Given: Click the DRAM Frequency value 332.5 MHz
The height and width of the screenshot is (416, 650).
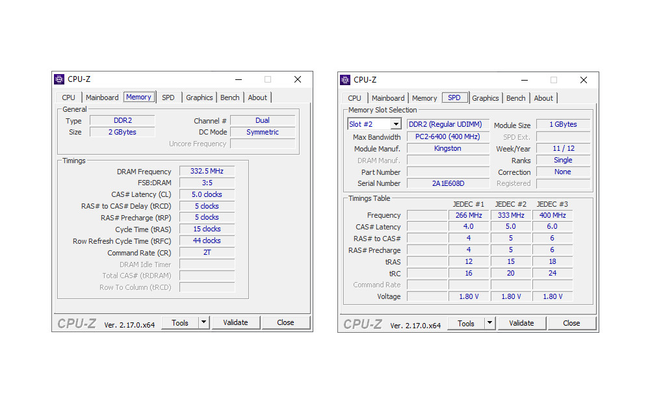Looking at the screenshot, I should (207, 172).
